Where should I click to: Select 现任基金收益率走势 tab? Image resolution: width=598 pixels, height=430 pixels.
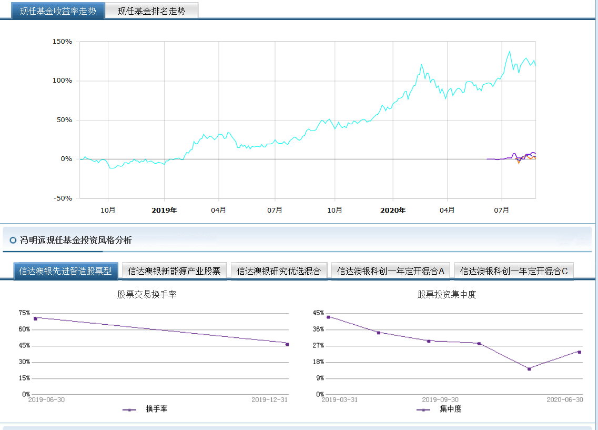pos(57,11)
